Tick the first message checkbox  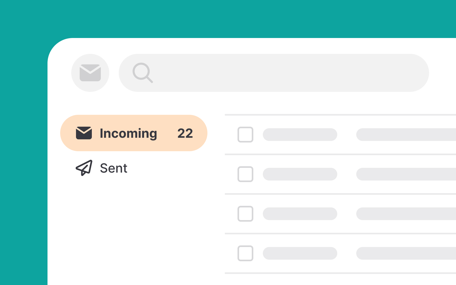click(245, 135)
